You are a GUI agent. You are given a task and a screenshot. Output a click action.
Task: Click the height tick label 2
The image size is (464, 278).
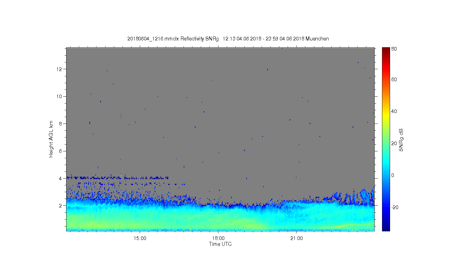pos(61,206)
